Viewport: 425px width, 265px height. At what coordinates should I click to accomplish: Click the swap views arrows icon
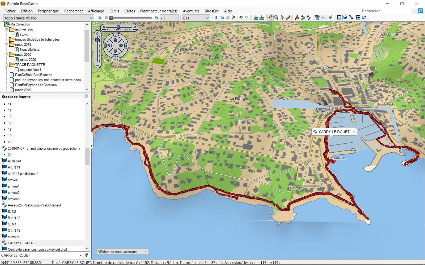click(364, 17)
